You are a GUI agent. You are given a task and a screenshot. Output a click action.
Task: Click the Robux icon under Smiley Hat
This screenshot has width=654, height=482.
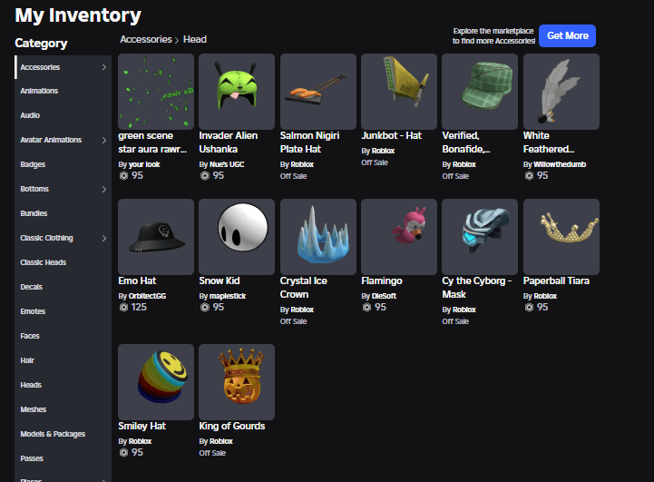[124, 452]
